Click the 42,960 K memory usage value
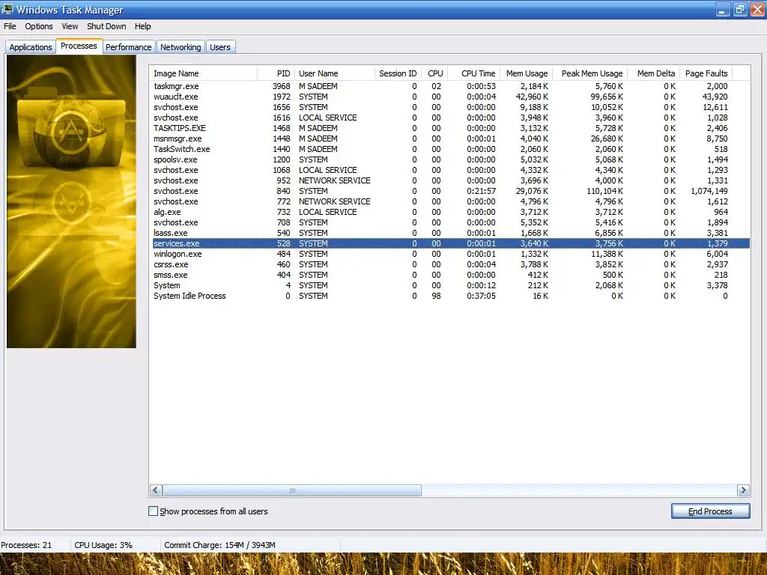 pyautogui.click(x=533, y=97)
